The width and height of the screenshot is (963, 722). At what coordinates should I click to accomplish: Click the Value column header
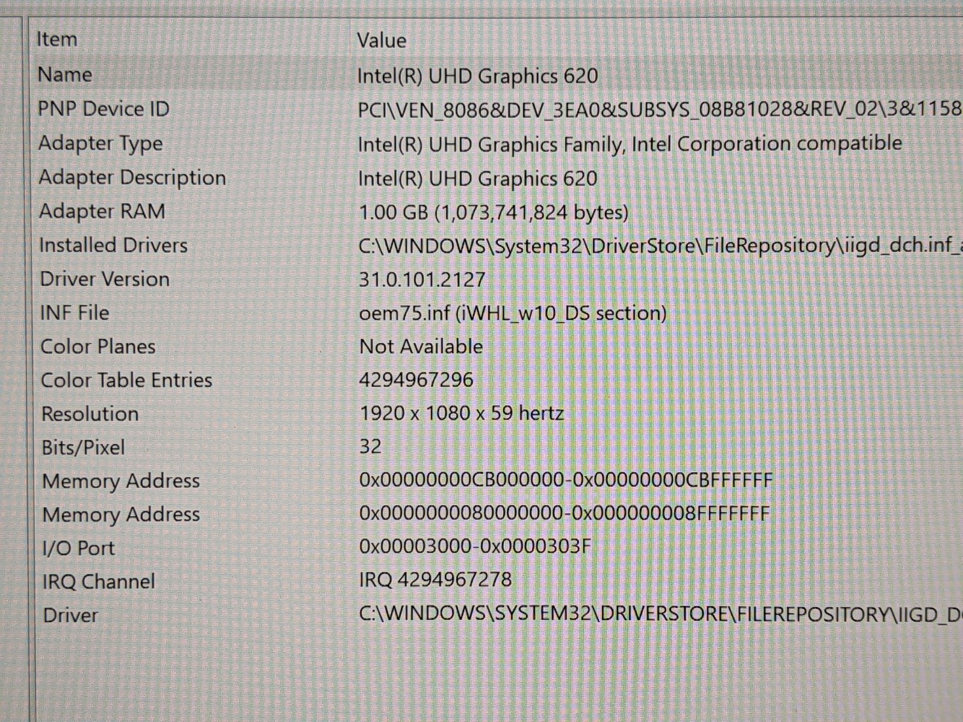[382, 41]
